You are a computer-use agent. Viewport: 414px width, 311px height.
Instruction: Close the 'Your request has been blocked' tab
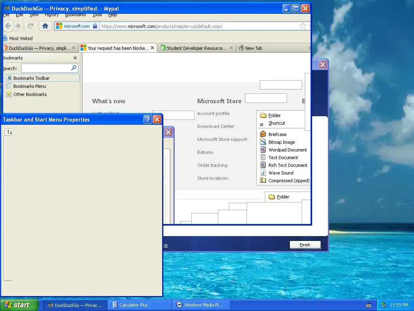[152, 48]
